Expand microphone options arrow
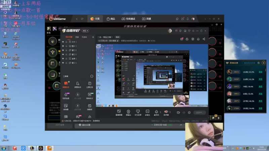 (160, 112)
